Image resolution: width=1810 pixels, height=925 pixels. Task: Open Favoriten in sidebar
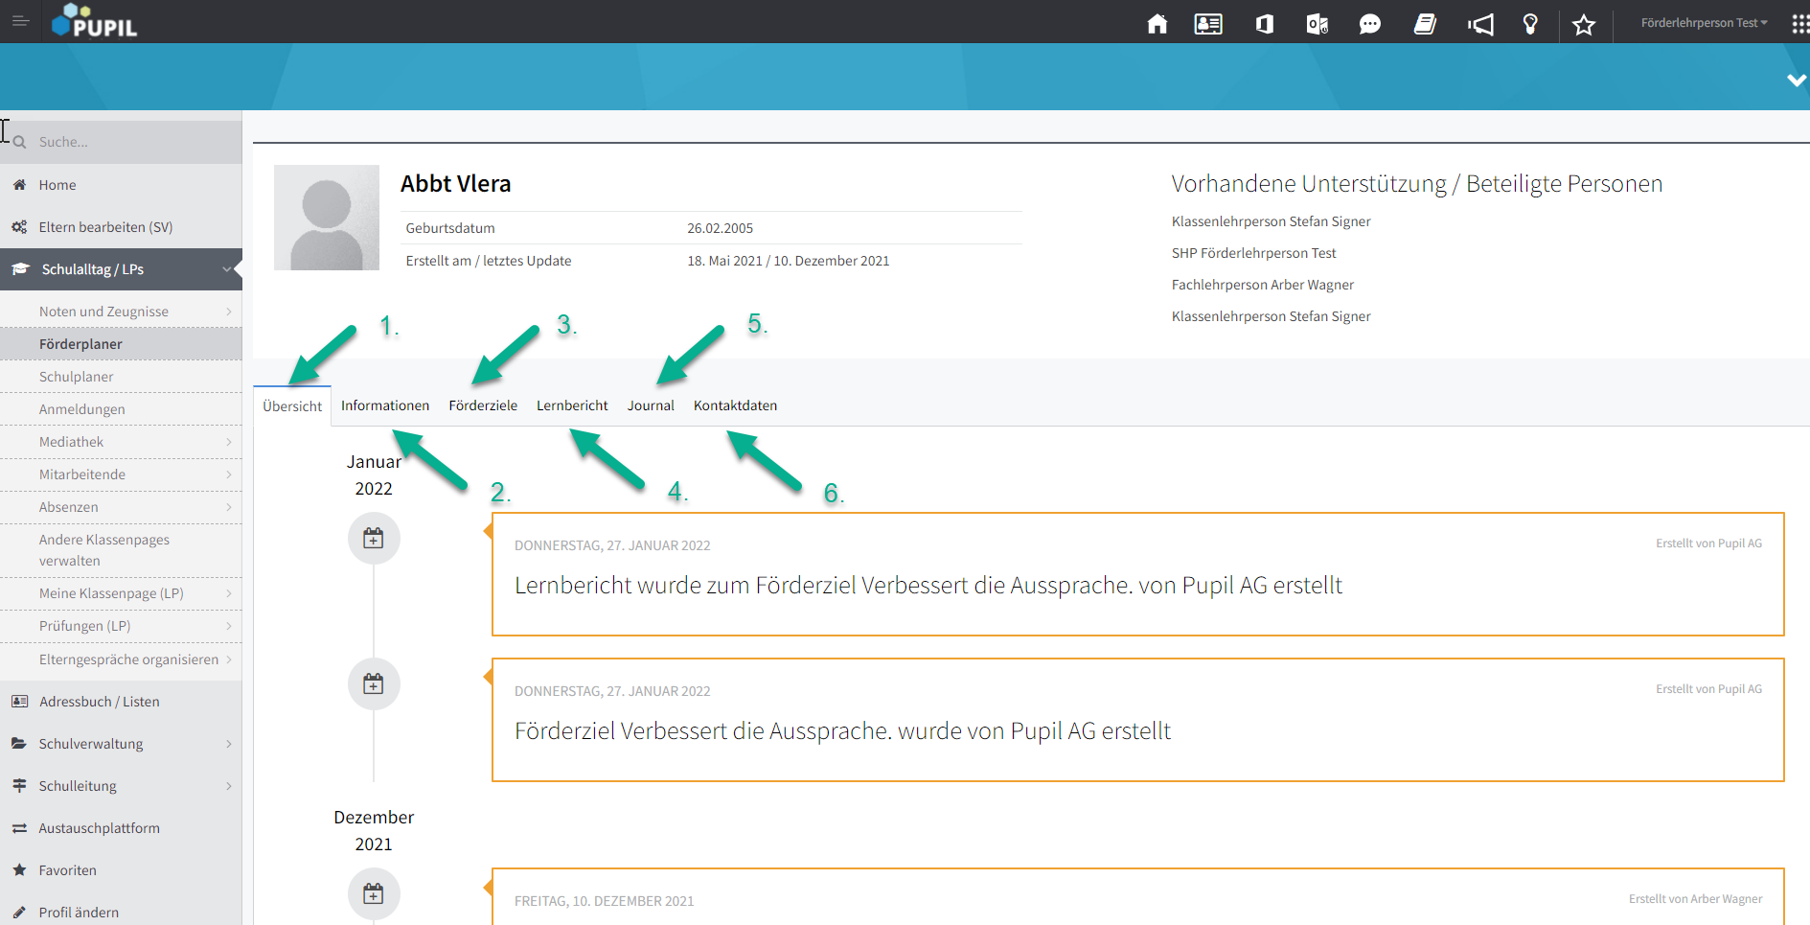point(121,870)
